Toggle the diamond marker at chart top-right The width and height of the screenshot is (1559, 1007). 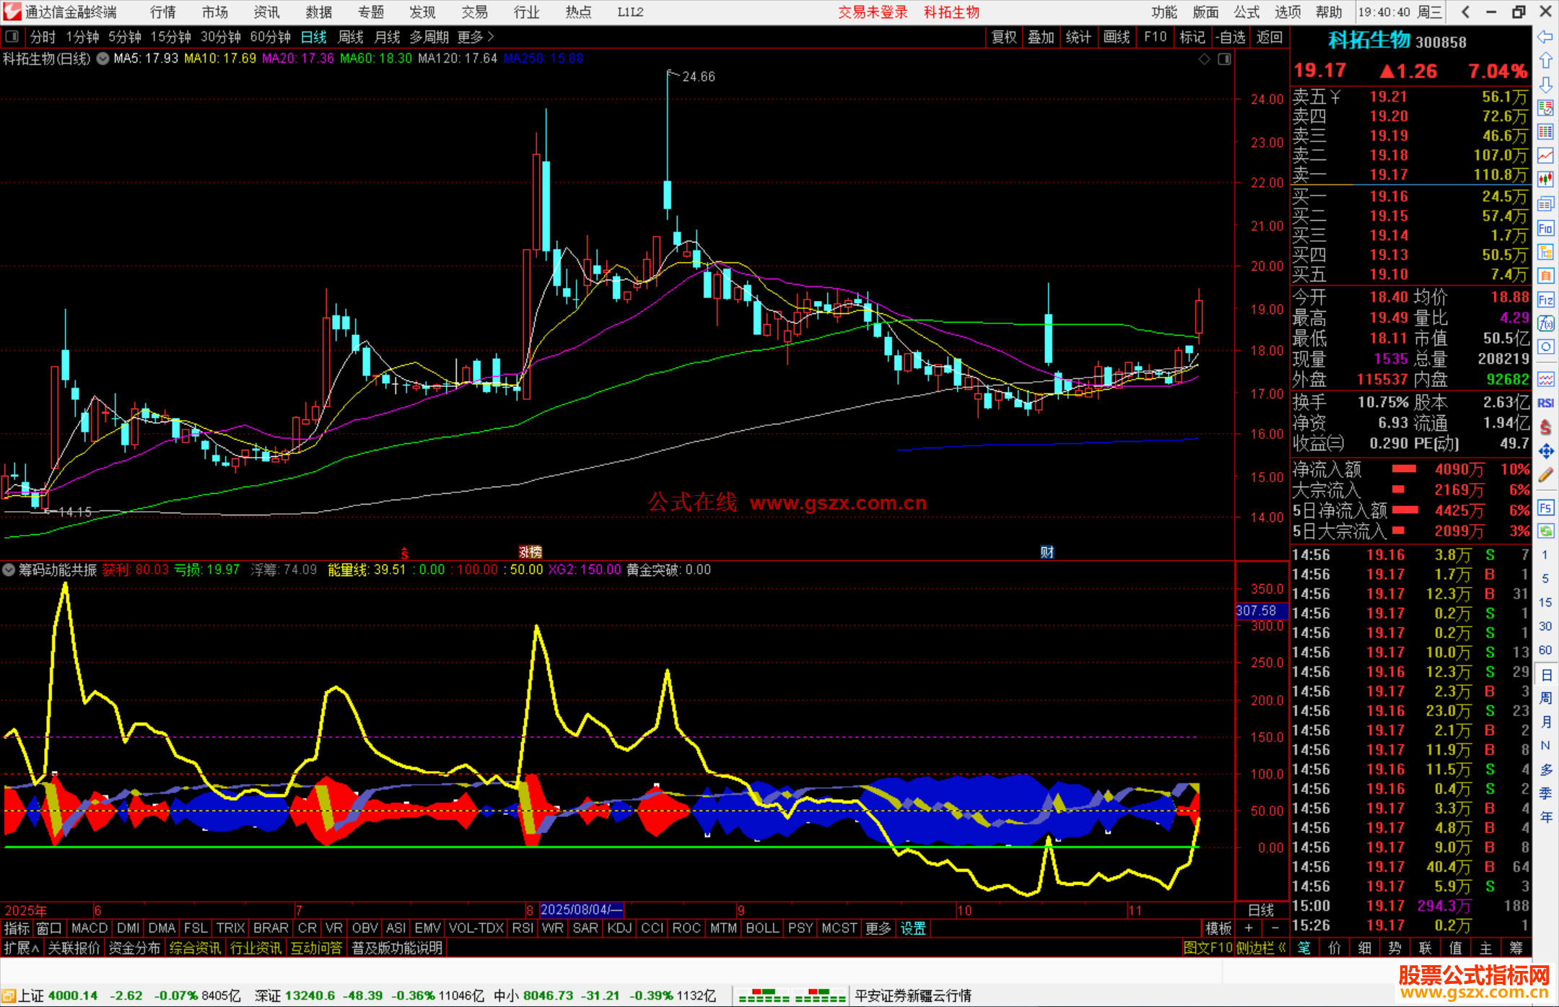(1204, 59)
